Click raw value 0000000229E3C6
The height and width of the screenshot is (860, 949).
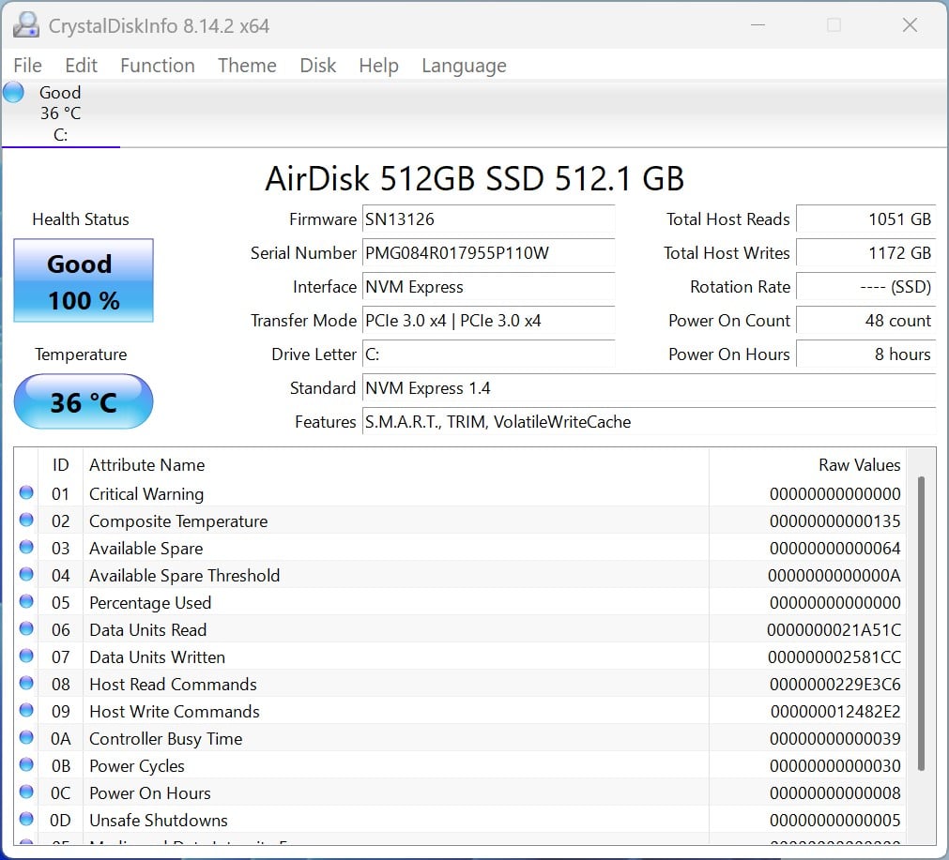point(835,684)
